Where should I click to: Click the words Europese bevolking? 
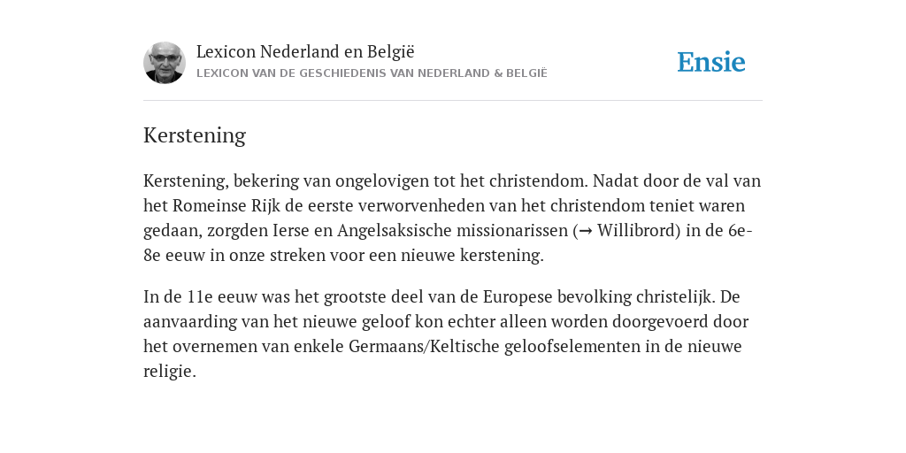pos(557,297)
